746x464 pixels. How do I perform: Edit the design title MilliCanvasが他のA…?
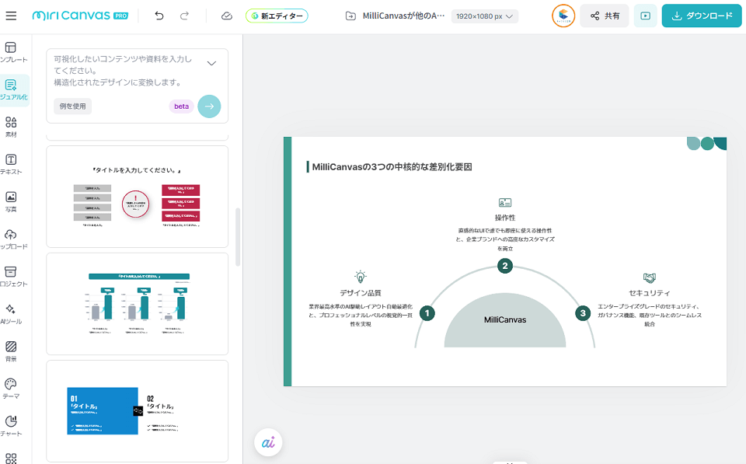403,16
